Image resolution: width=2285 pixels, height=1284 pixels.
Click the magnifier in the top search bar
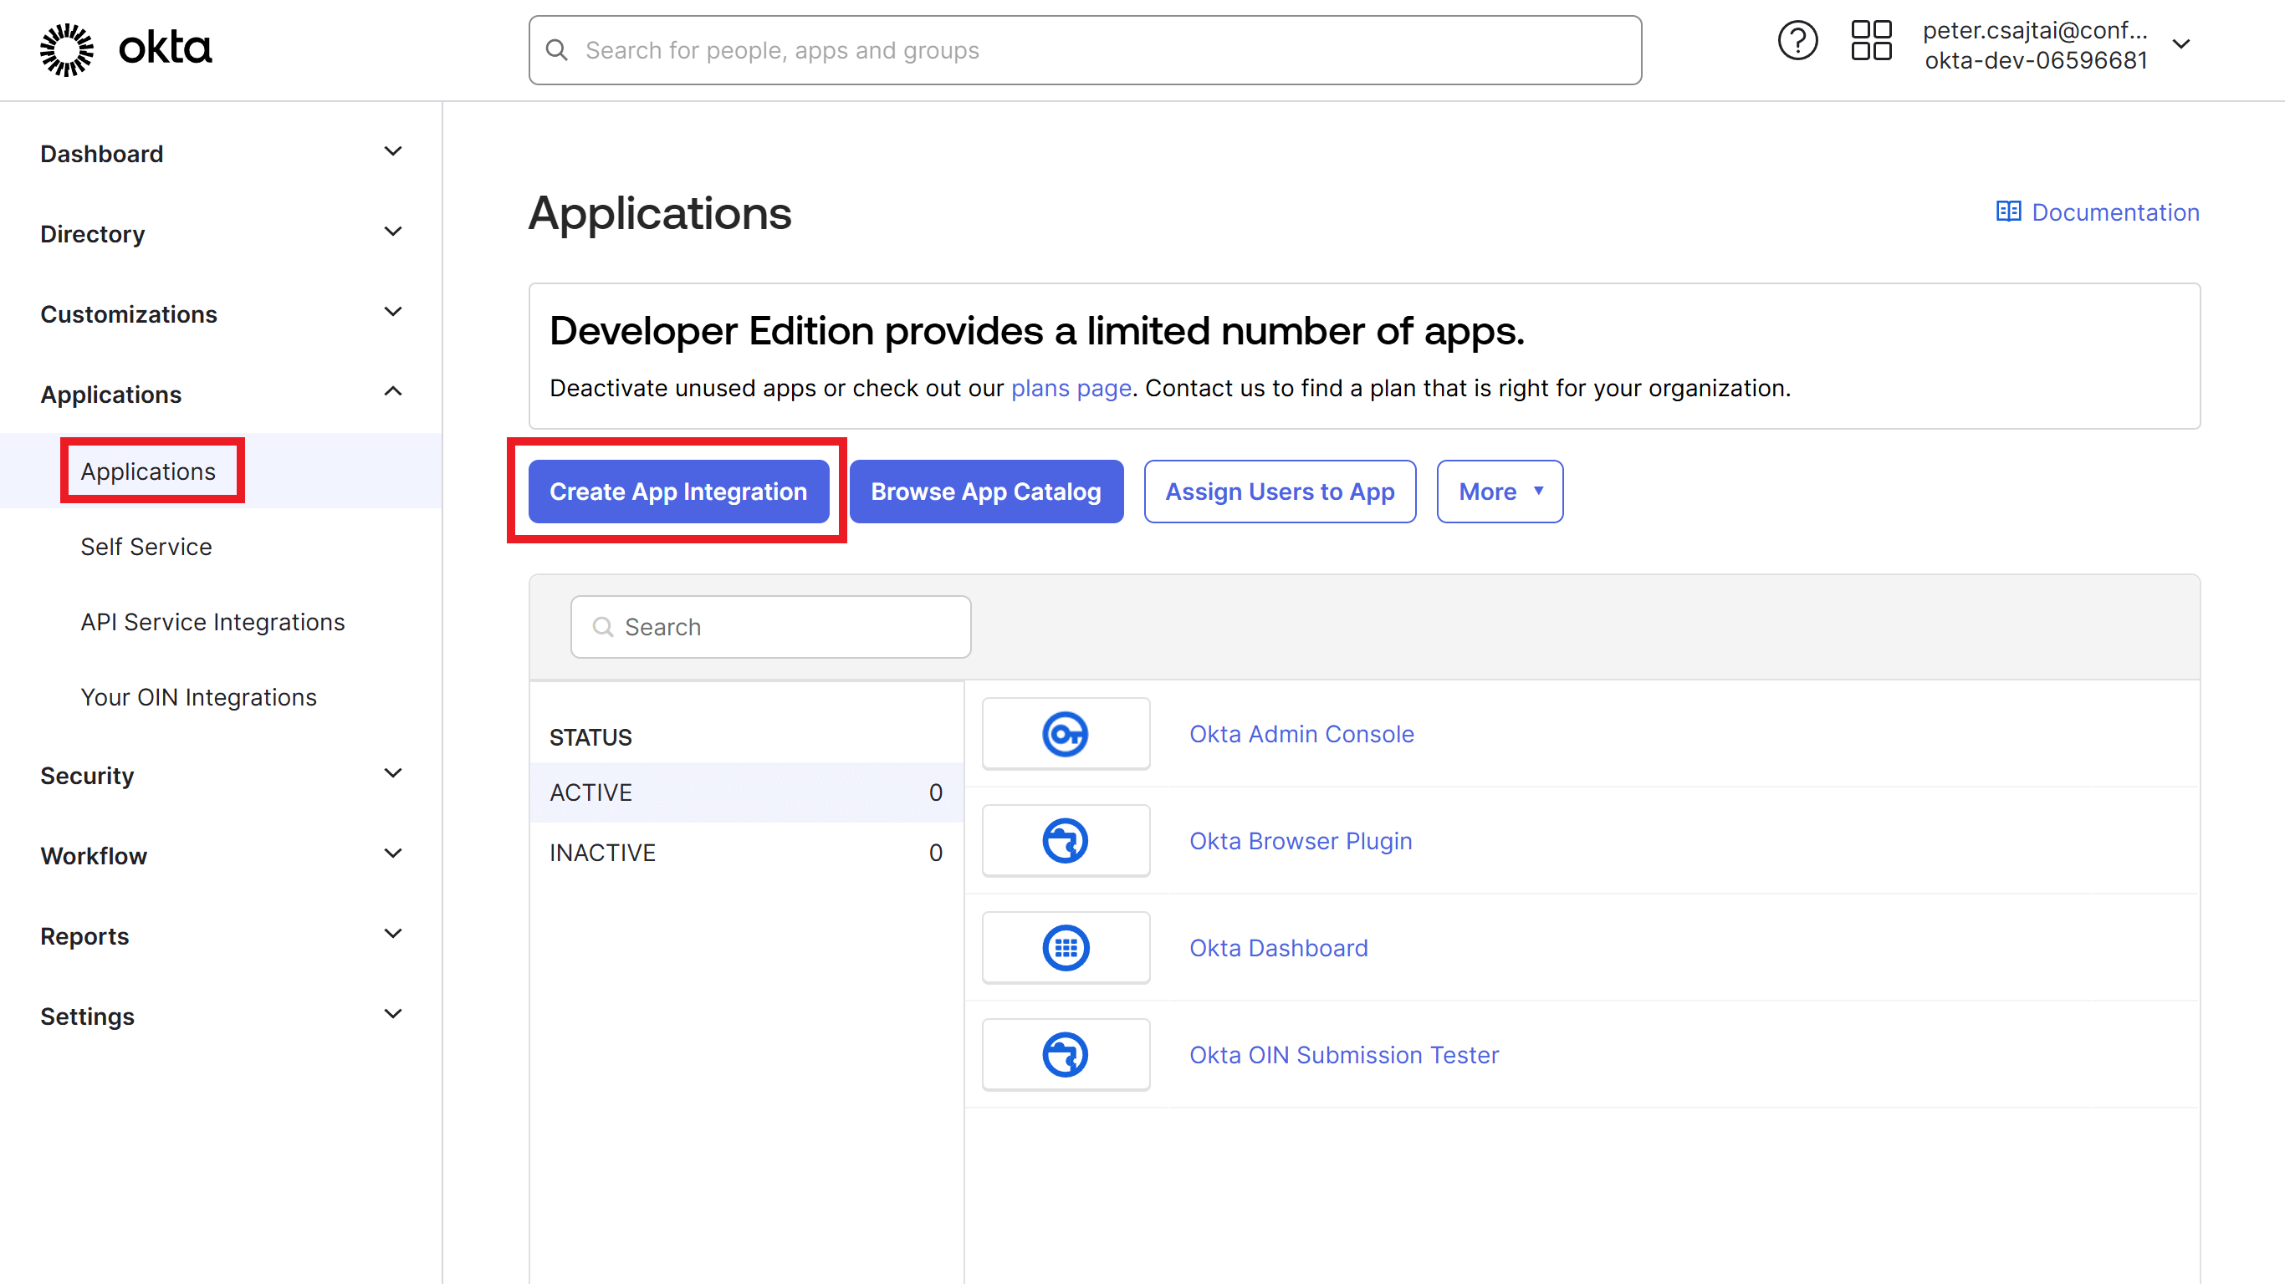pyautogui.click(x=557, y=49)
